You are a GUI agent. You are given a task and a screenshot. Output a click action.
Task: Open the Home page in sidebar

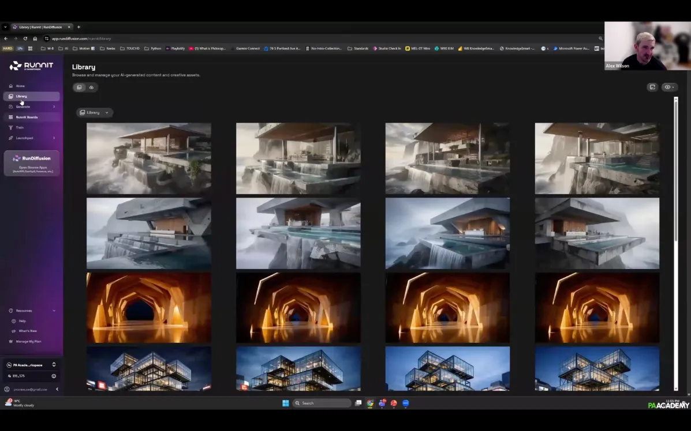20,86
